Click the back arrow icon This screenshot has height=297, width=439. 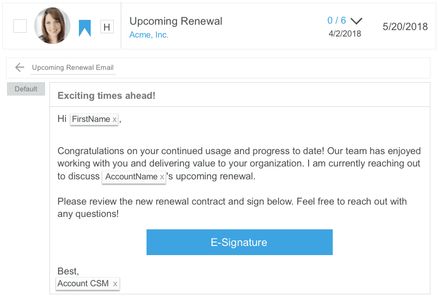[20, 67]
